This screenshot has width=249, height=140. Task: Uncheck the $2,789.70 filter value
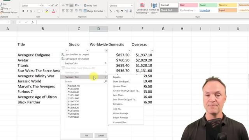[x=68, y=114]
